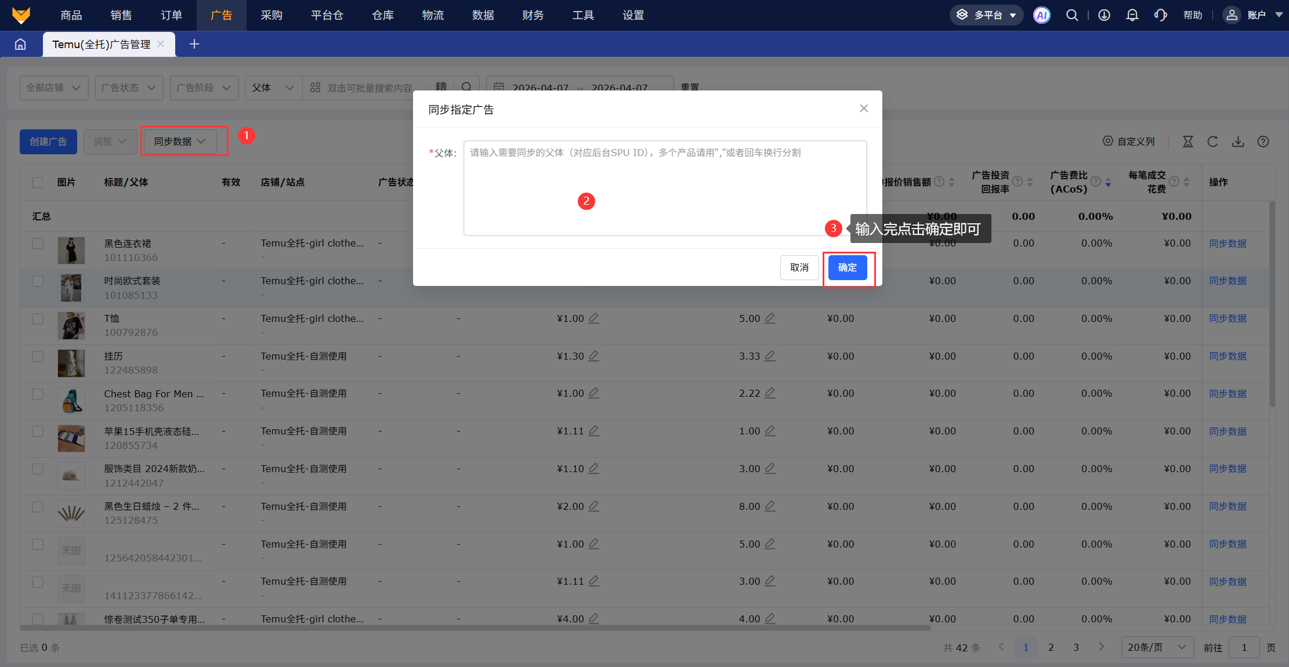Click 取消 to cancel the sync dialog
1289x667 pixels.
pos(799,267)
